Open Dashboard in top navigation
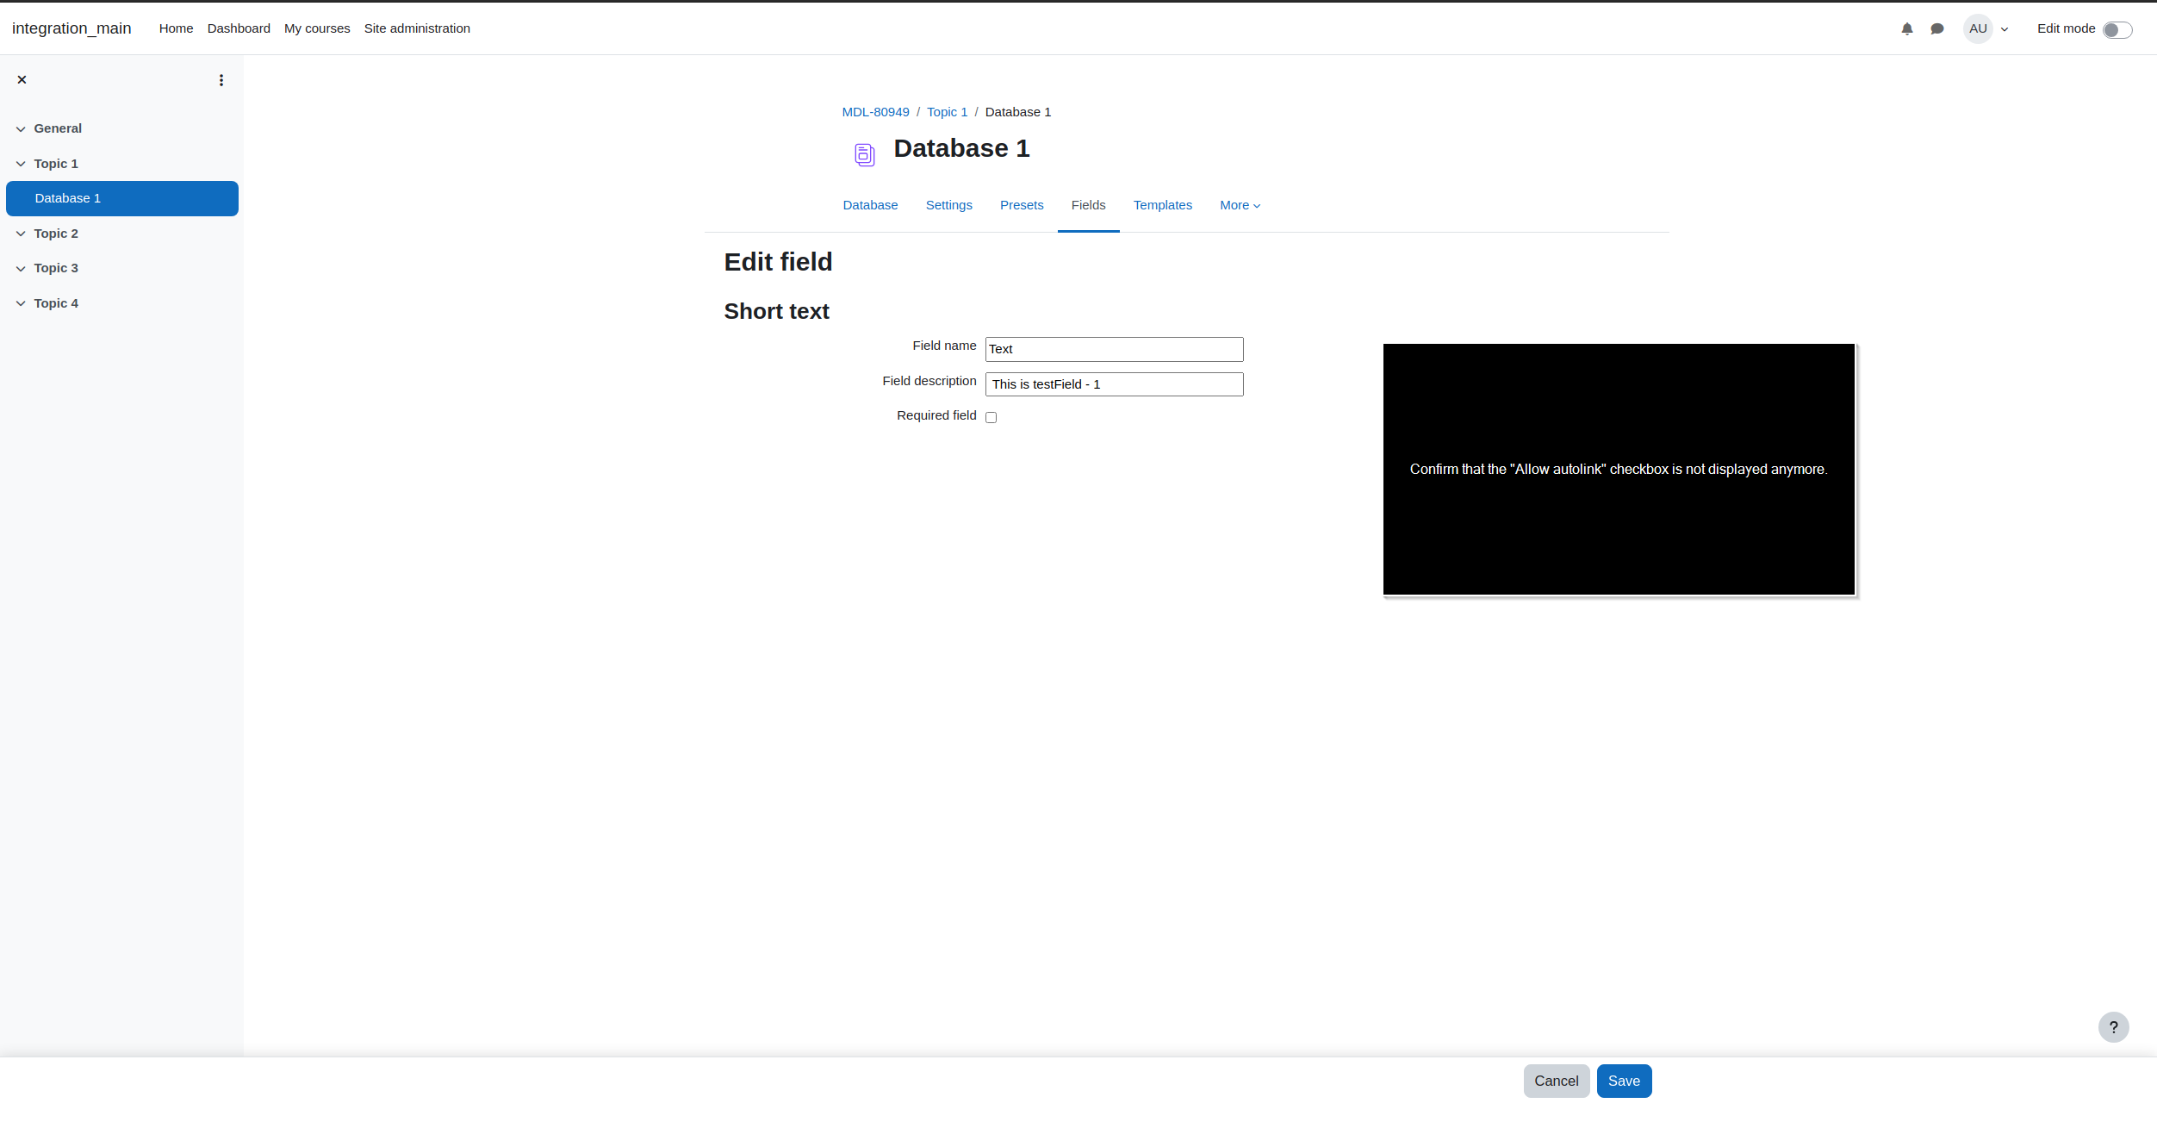The image size is (2157, 1122). [239, 28]
